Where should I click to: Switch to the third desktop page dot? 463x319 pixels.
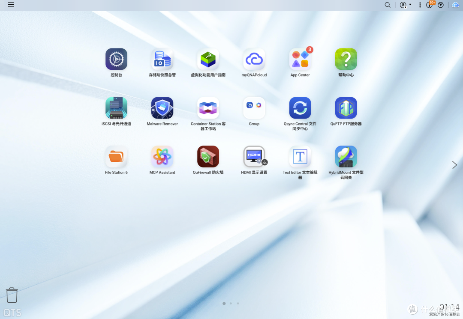(238, 304)
